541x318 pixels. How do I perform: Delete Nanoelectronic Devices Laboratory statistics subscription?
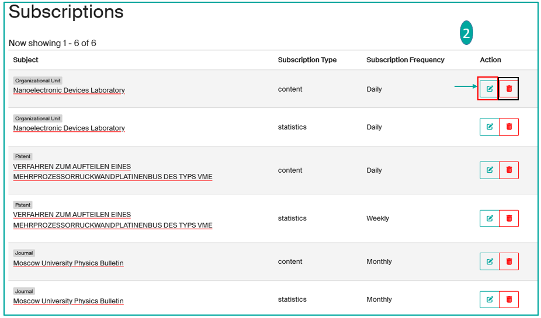pyautogui.click(x=509, y=127)
